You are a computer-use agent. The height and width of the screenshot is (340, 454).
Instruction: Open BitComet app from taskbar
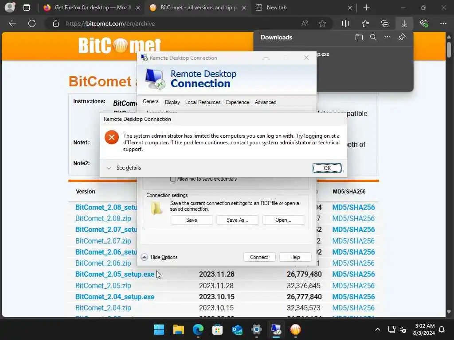click(296, 329)
